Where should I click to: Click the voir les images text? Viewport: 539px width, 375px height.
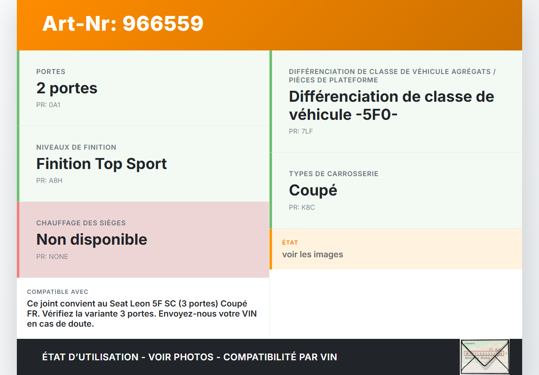(312, 254)
